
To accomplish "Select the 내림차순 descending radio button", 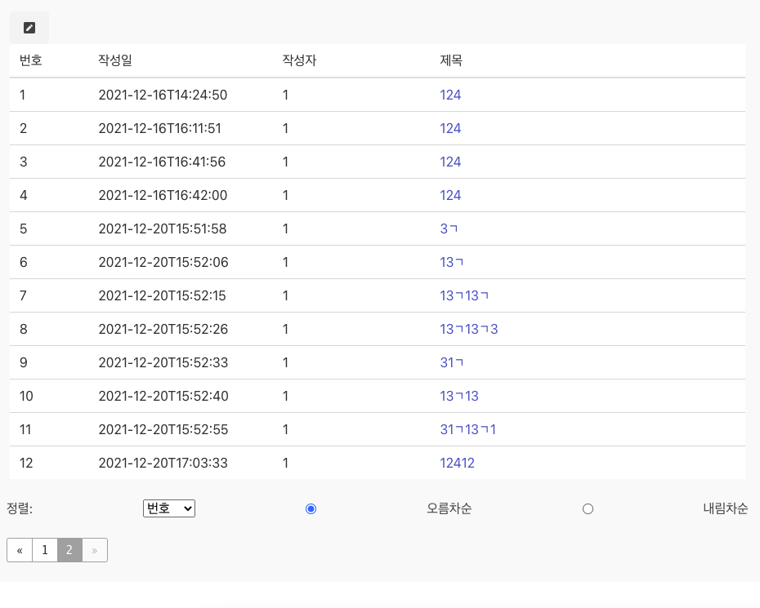I will [x=588, y=508].
